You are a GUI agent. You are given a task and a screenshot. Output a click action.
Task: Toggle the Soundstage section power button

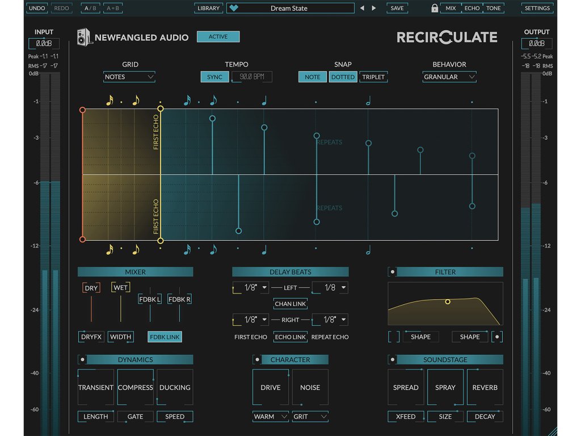[x=393, y=359]
